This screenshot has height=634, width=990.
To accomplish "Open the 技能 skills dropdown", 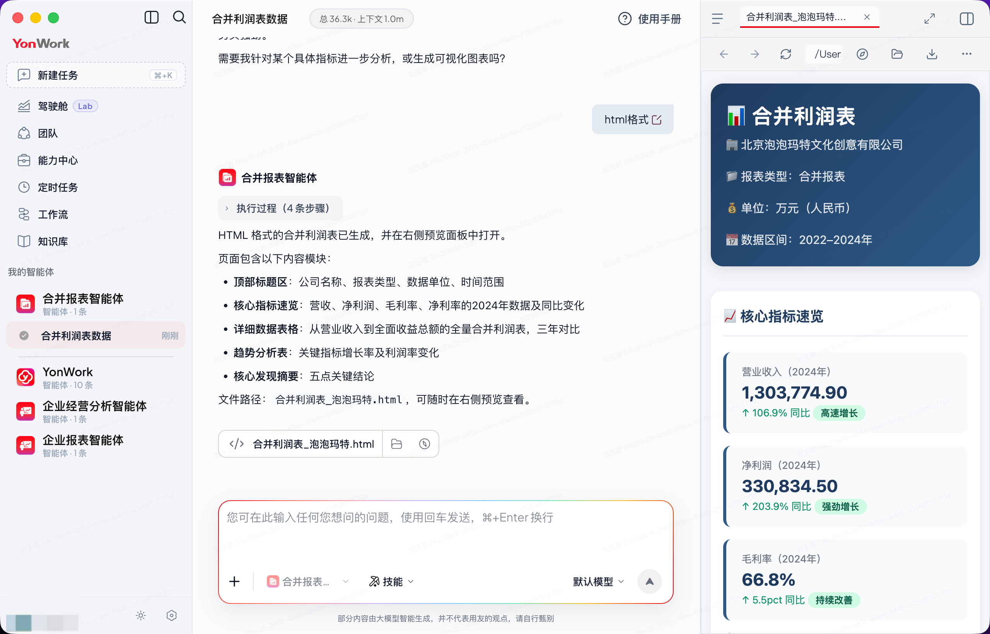I will coord(391,581).
